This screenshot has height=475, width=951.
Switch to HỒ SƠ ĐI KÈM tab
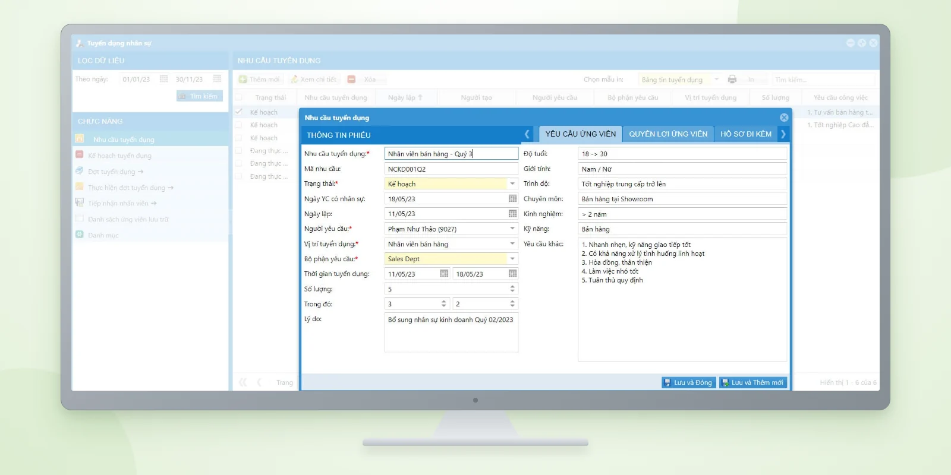[746, 134]
